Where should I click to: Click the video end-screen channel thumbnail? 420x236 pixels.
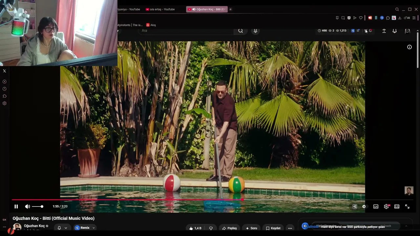click(409, 191)
